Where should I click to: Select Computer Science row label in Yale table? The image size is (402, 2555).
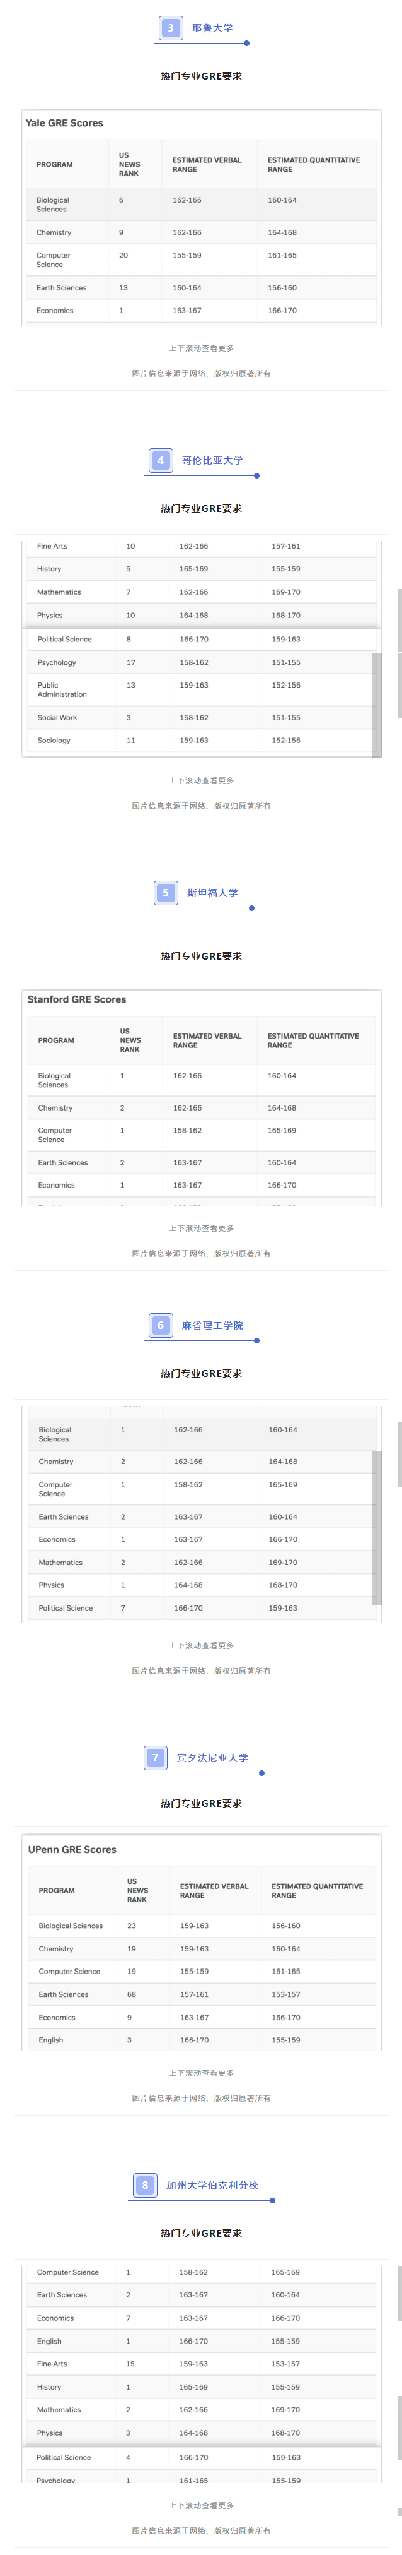tap(54, 260)
